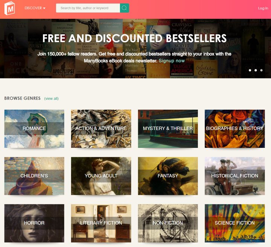Follow the Signup now newsletter link
This screenshot has width=271, height=247.
tap(172, 61)
